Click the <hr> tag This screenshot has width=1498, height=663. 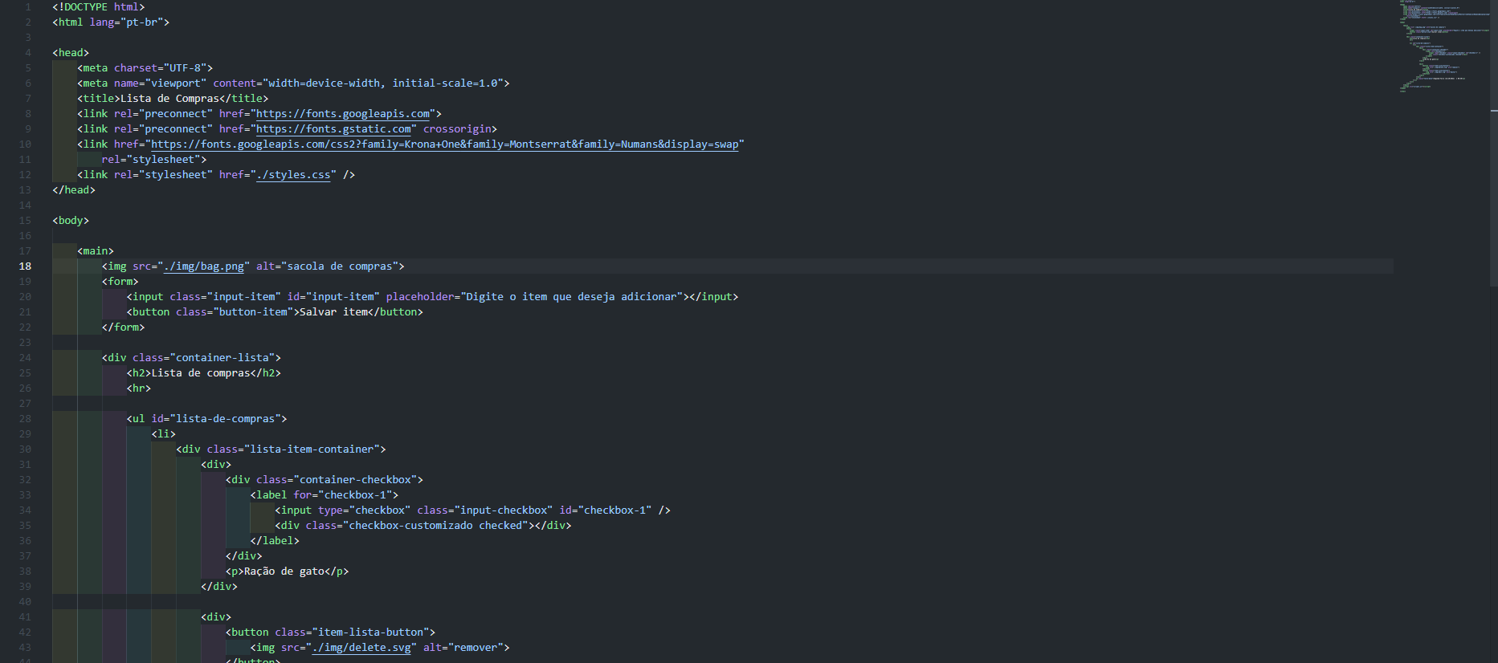[x=139, y=388]
